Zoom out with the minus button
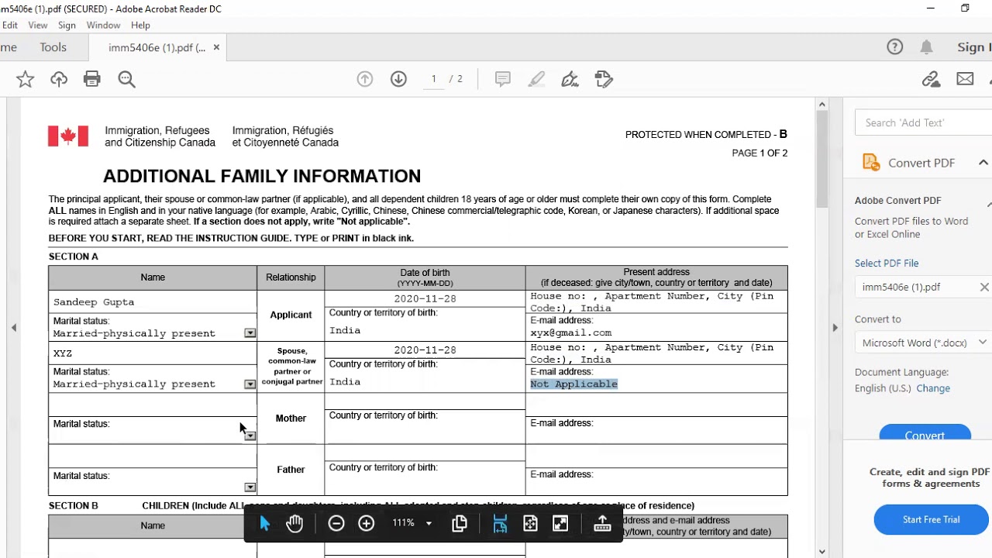The image size is (992, 558). click(x=336, y=523)
